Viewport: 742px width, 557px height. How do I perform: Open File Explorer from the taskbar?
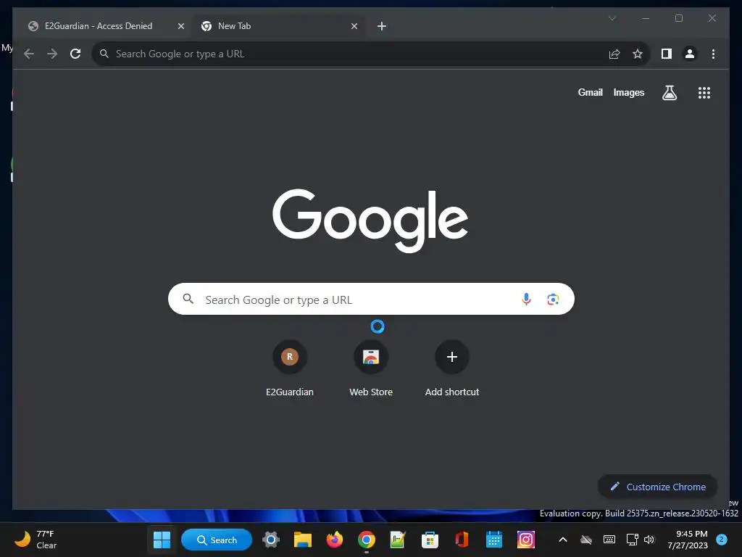point(302,540)
